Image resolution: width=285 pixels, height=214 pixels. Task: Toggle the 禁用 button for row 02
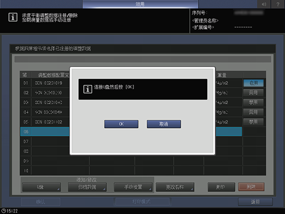[254, 93]
